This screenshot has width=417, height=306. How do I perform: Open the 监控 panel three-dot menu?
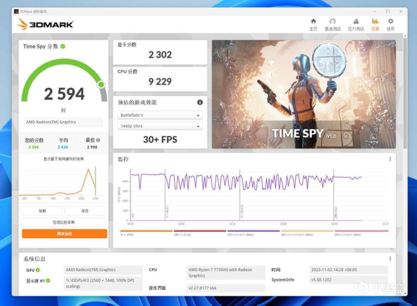pos(390,159)
